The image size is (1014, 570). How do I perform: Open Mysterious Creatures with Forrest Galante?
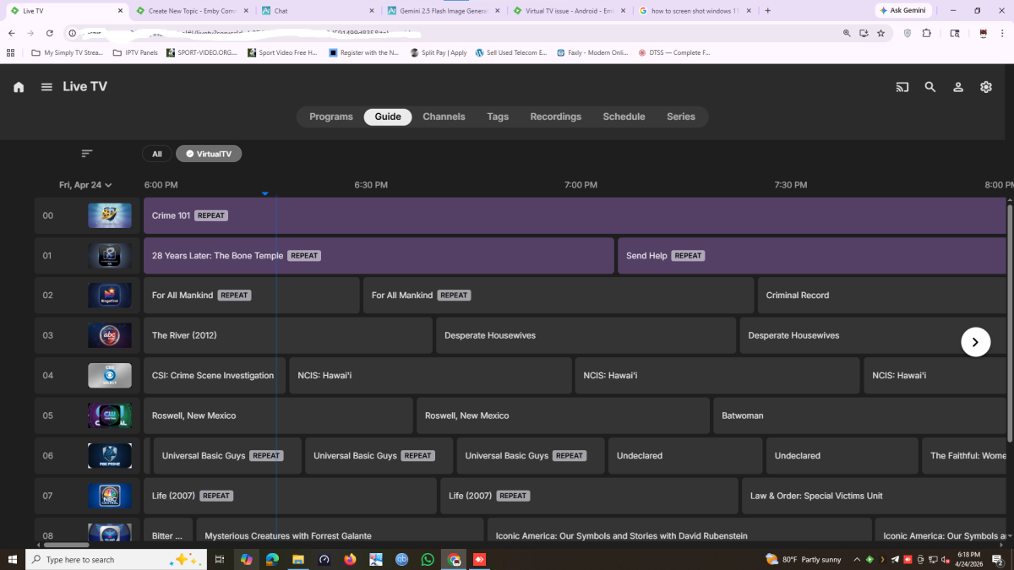pyautogui.click(x=340, y=530)
